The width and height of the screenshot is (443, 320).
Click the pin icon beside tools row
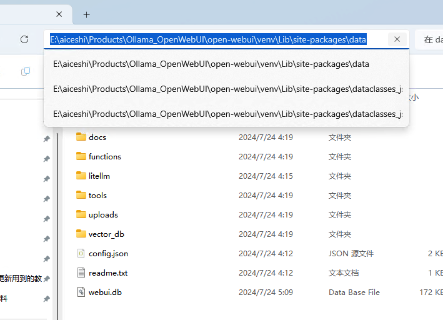click(x=47, y=199)
